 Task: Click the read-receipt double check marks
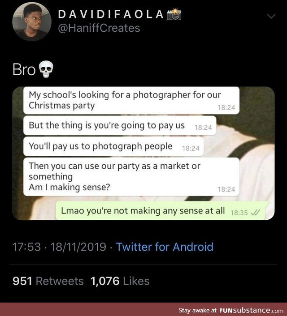tap(255, 213)
